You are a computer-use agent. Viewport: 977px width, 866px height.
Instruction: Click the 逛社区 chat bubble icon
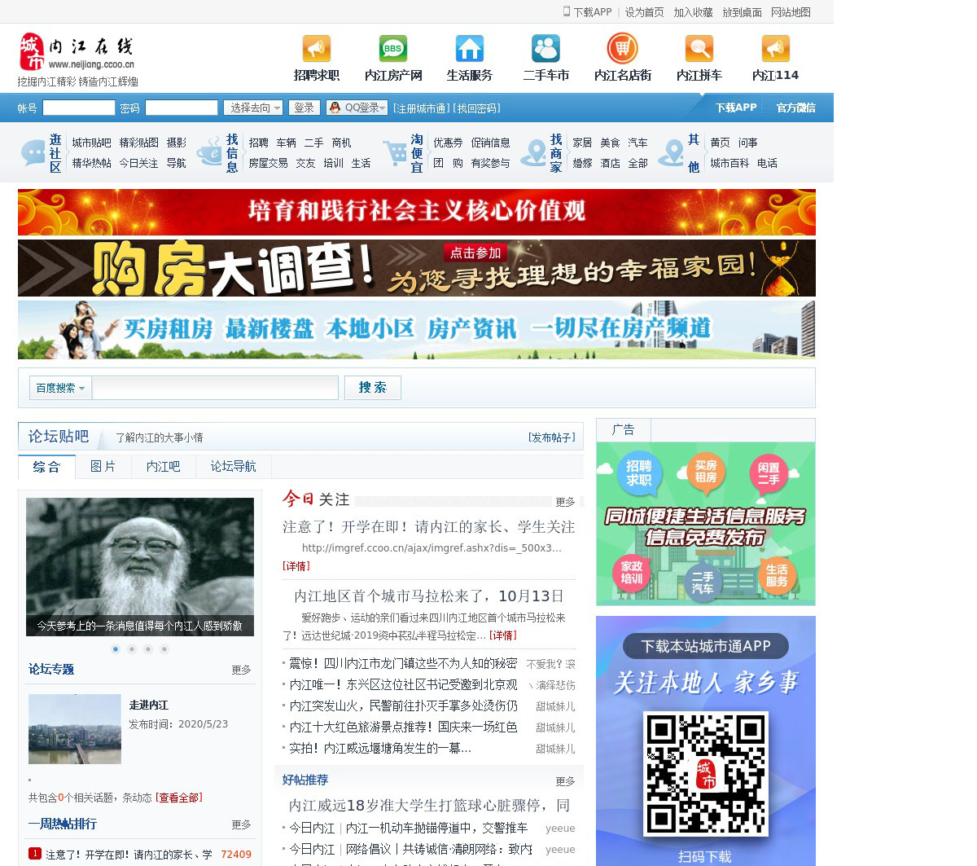click(33, 153)
